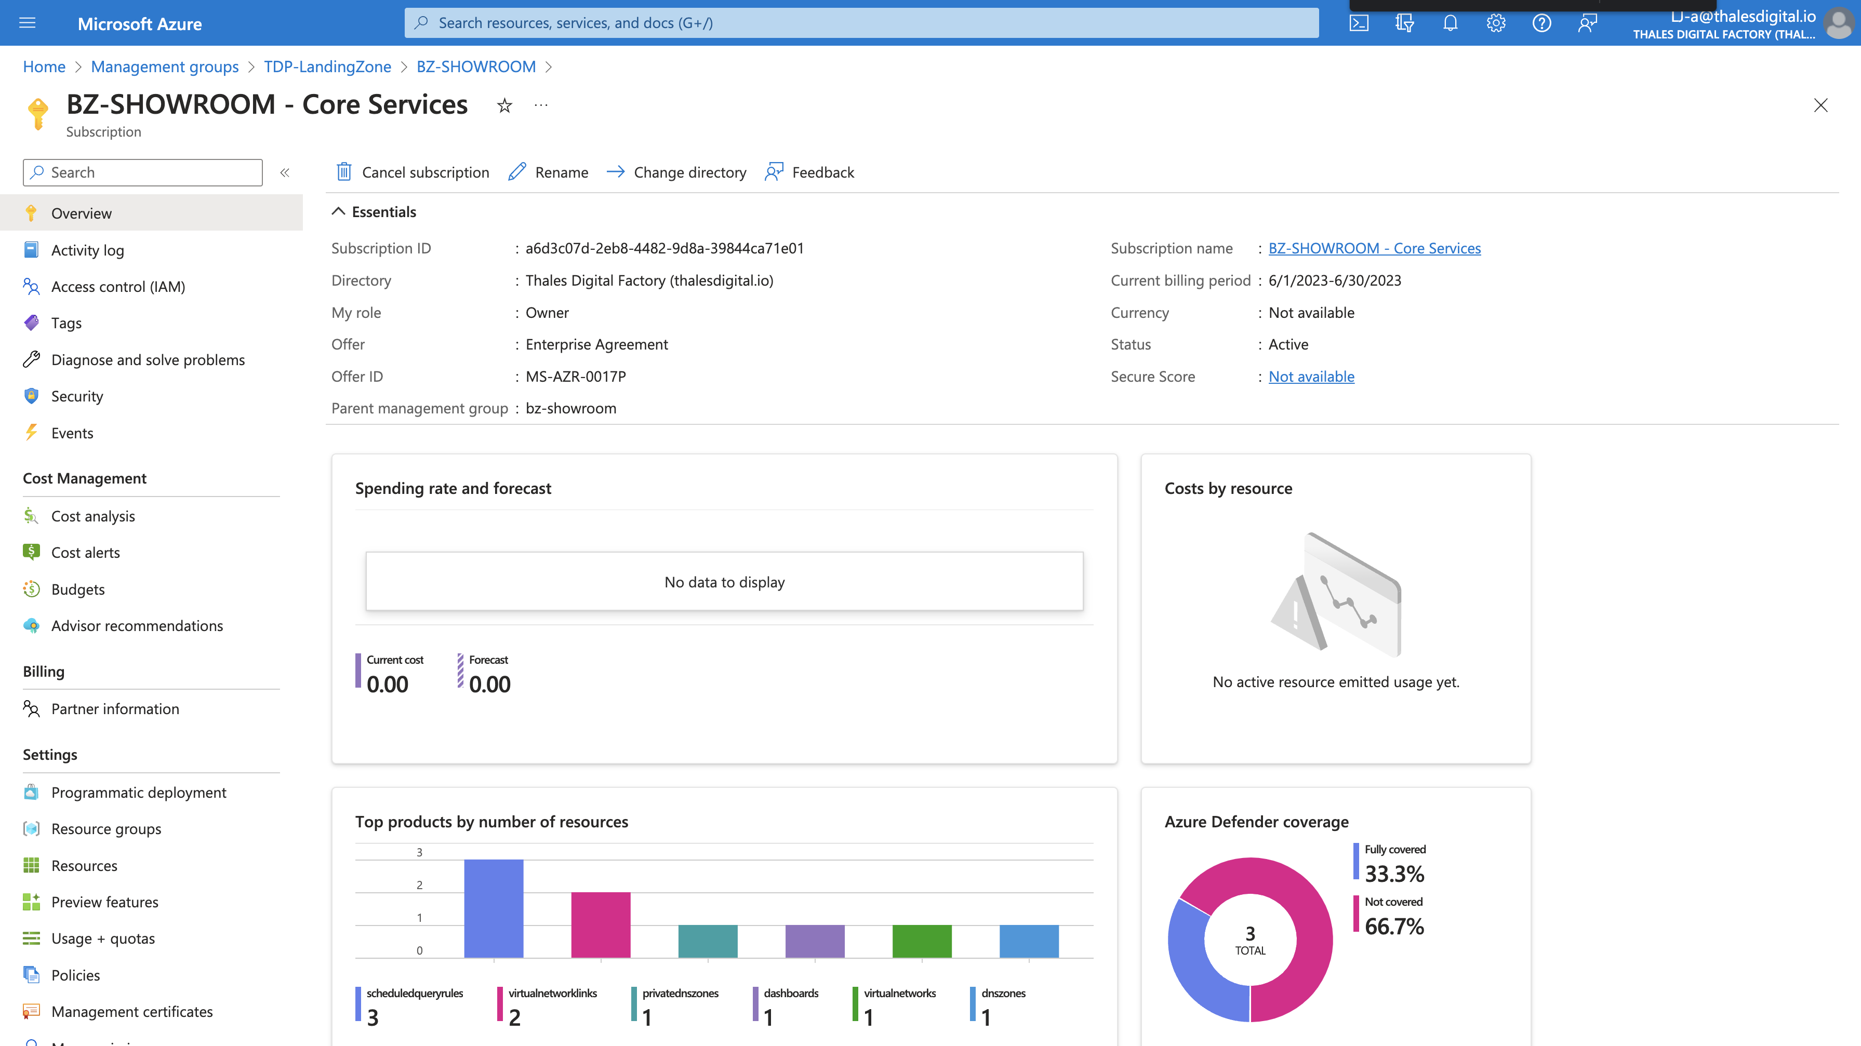1861x1046 pixels.
Task: Click the virtualnetworklinks pink bar
Action: 601,924
